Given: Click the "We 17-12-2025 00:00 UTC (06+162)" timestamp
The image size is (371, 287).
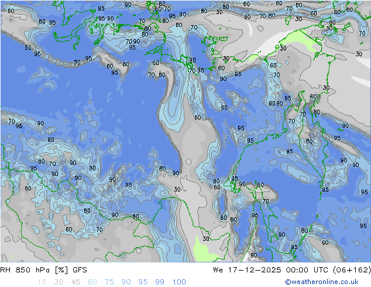Looking at the screenshot, I should [x=292, y=270].
